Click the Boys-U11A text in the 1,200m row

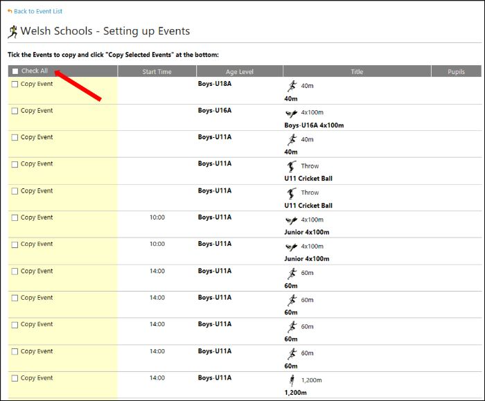pos(215,377)
